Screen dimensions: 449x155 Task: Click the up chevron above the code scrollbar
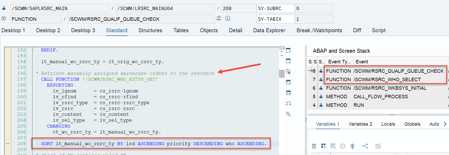coord(282,51)
